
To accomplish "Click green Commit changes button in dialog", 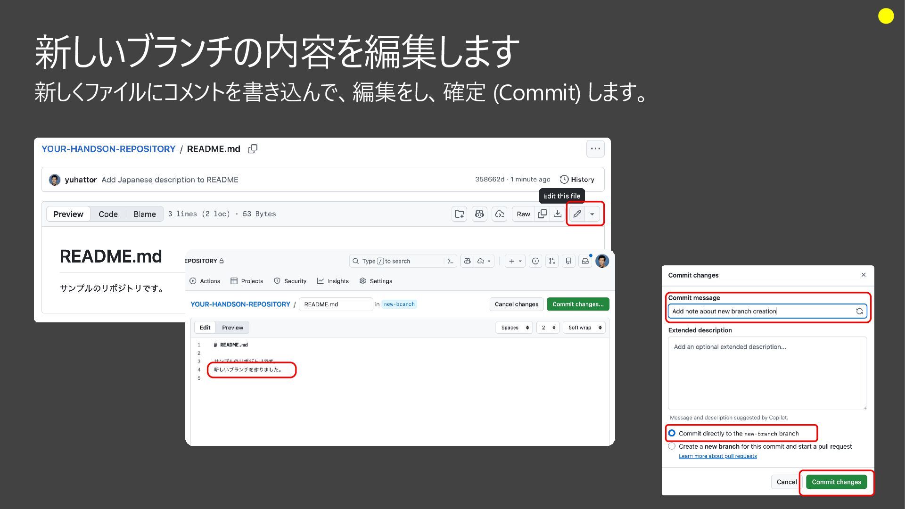I will click(836, 482).
